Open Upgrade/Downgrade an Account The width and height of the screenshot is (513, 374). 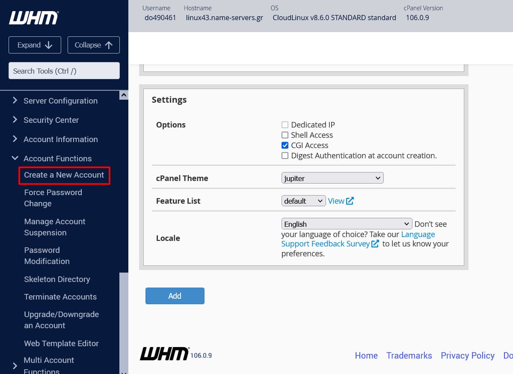(x=62, y=320)
